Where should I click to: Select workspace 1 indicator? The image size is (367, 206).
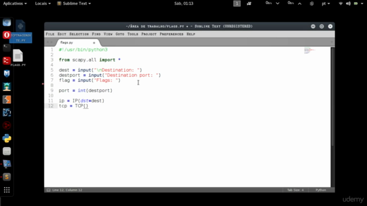[x=237, y=3]
